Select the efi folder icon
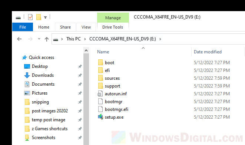This screenshot has height=145, width=245. 100,70
